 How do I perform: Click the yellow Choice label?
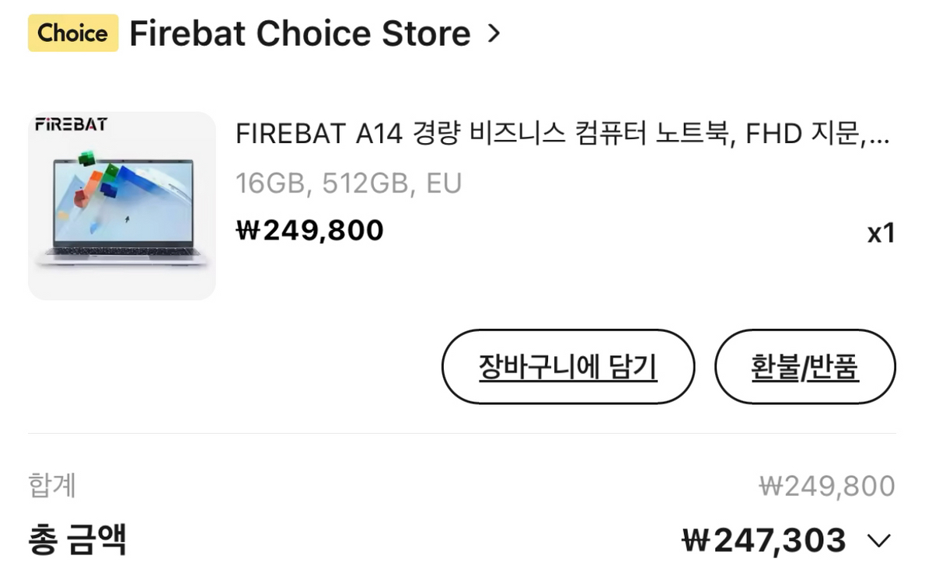tap(72, 33)
